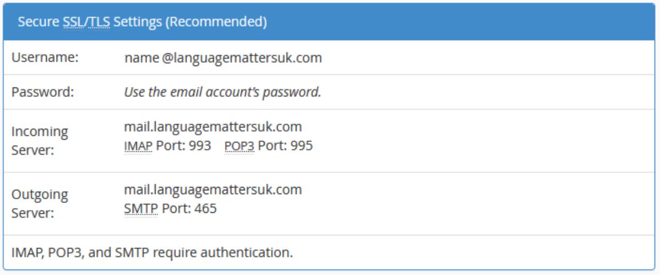Screen dimensions: 660x275
Task: Click the (Recommended) text in the header
Action: [x=216, y=22]
